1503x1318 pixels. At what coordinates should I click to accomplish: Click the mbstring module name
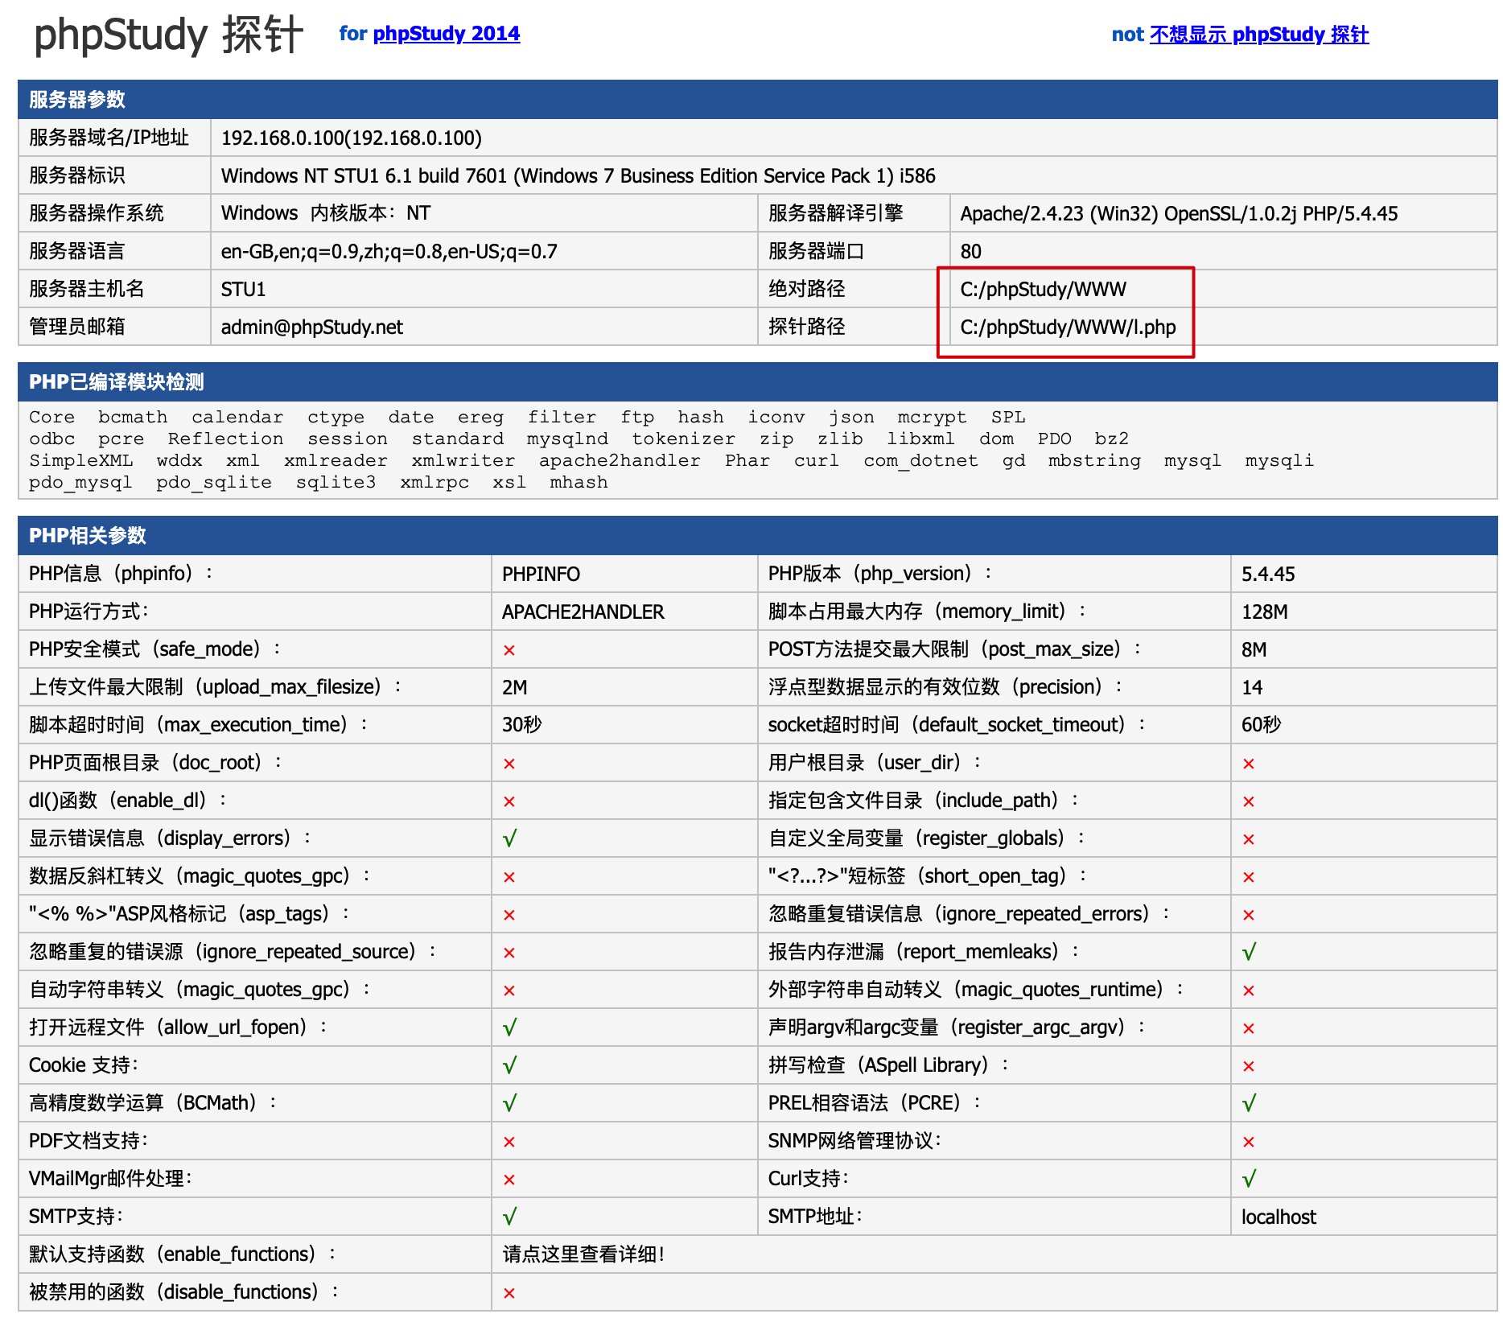click(x=1094, y=460)
